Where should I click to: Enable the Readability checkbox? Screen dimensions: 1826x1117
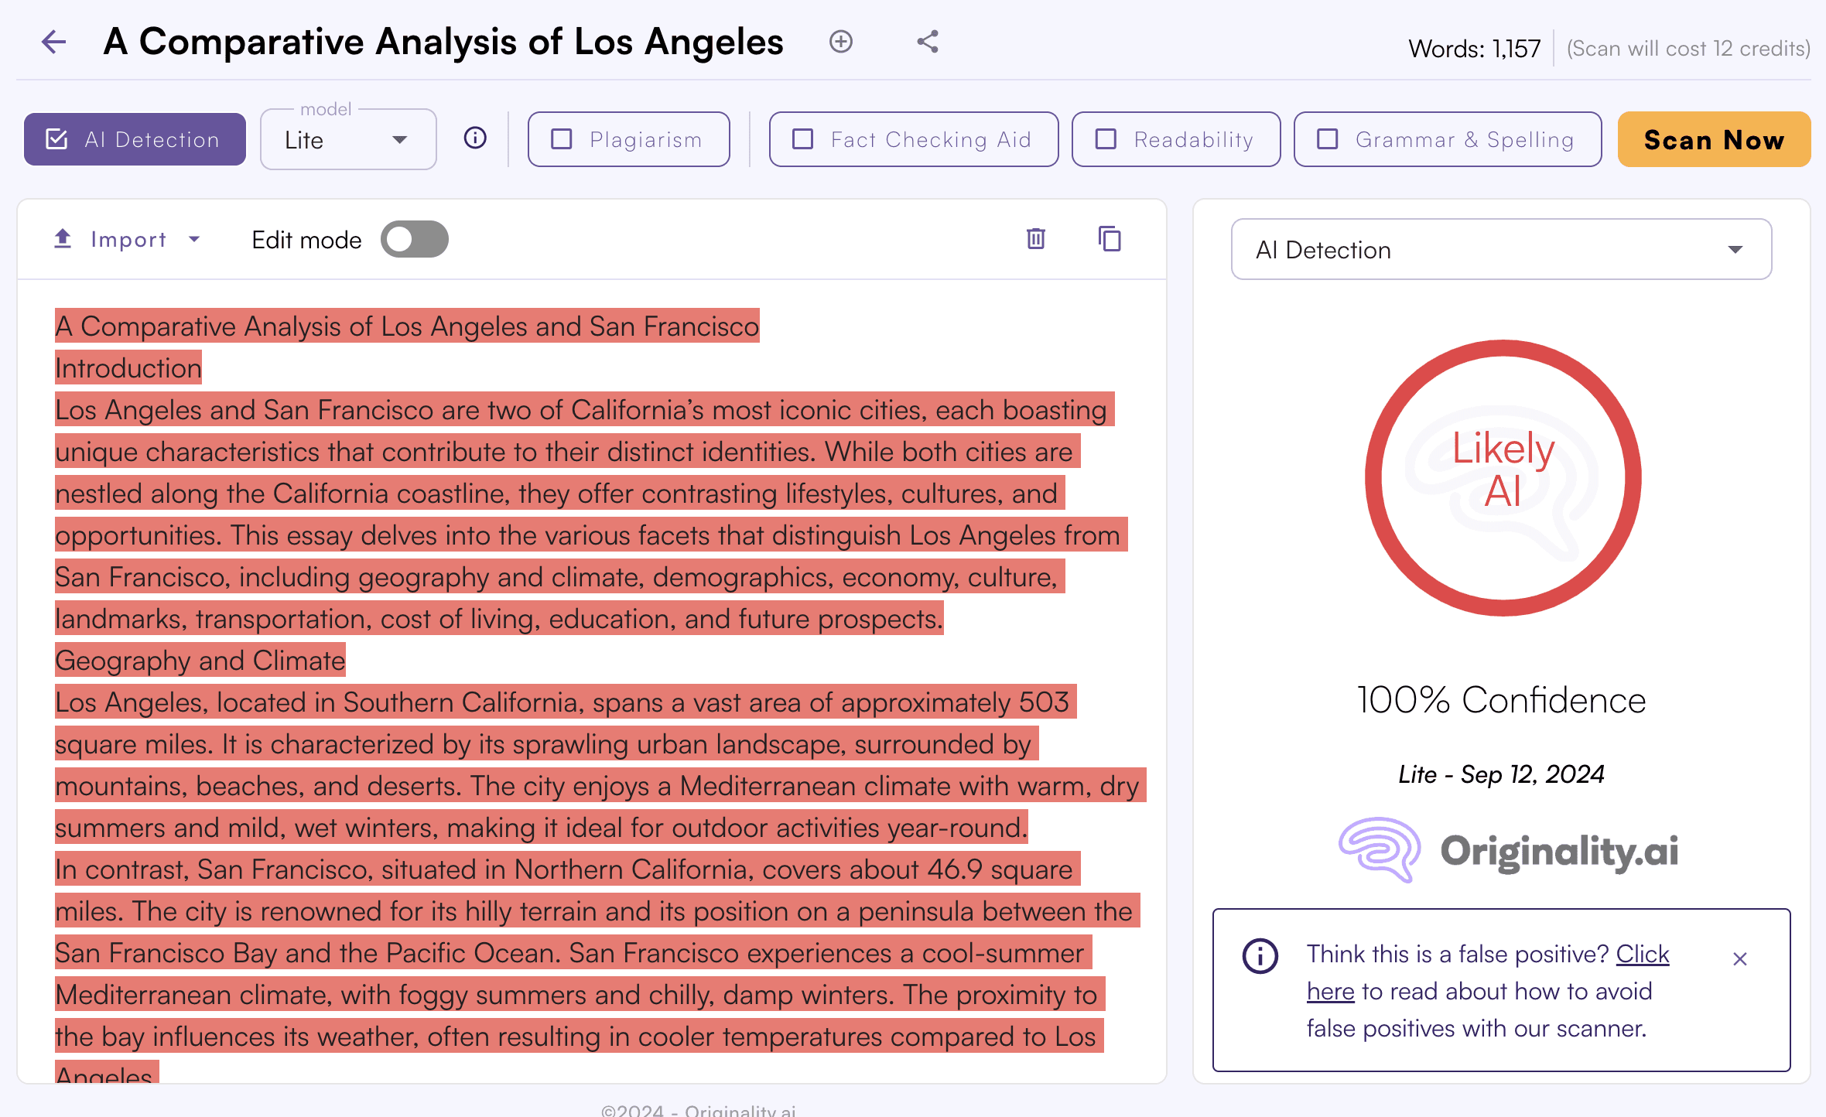[x=1106, y=139]
